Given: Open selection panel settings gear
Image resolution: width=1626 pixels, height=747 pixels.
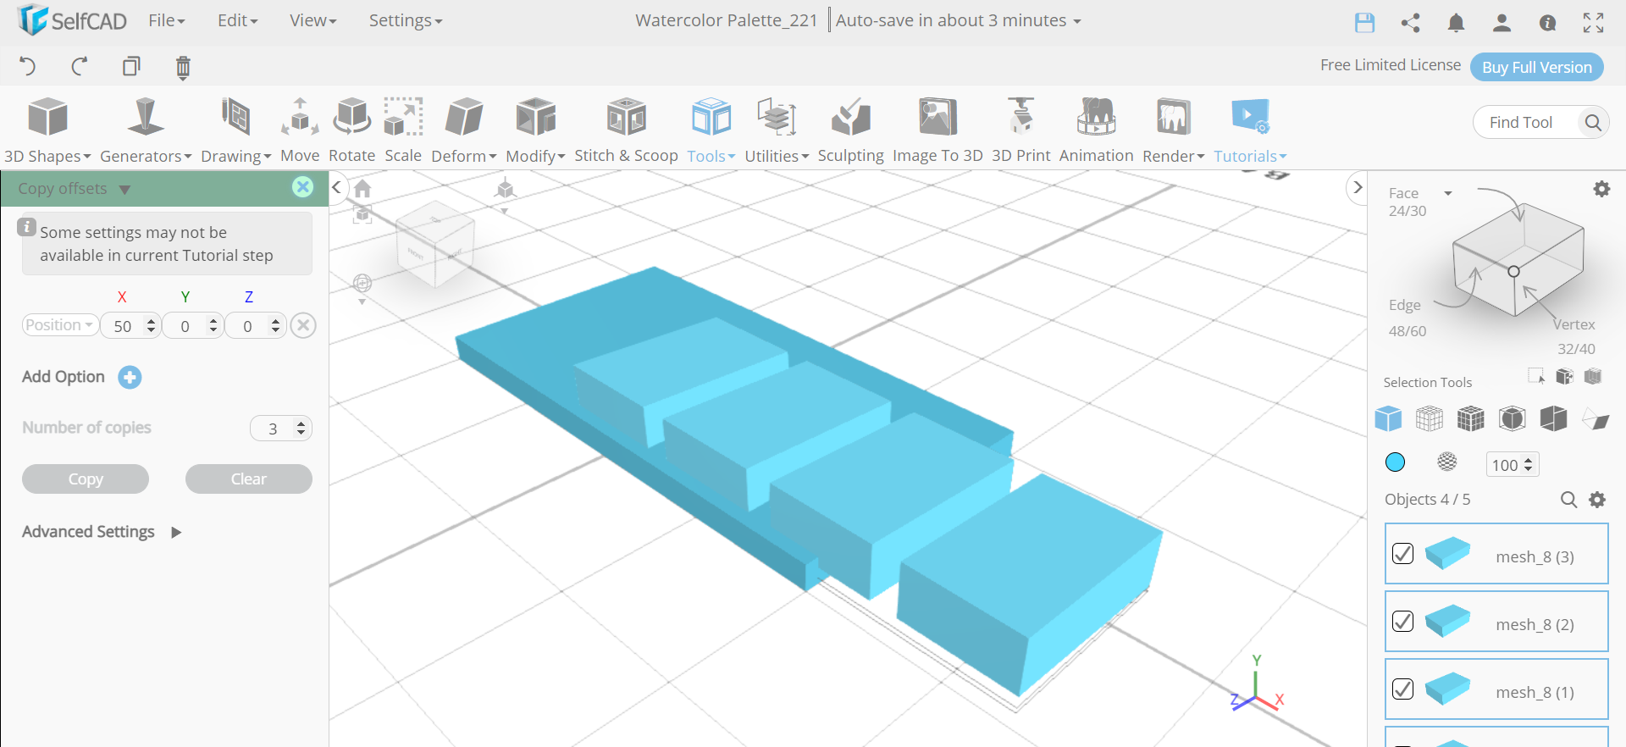Looking at the screenshot, I should pyautogui.click(x=1601, y=189).
